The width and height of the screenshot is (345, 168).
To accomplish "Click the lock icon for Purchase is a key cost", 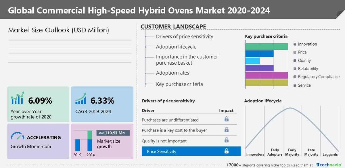I will click(227, 130).
